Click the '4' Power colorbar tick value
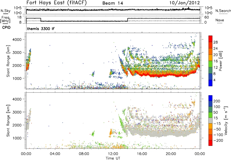This screenshot has width=231, height=160. point(214,80)
